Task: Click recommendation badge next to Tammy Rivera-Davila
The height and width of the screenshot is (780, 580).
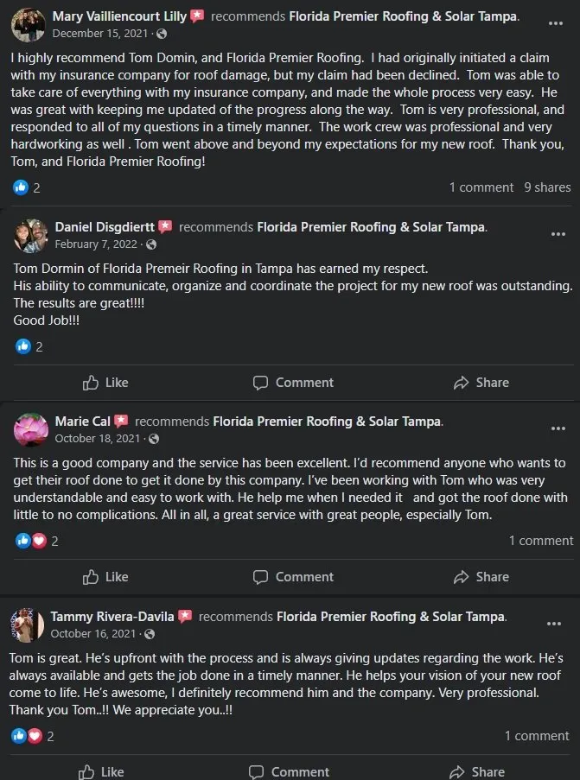Action: [185, 617]
